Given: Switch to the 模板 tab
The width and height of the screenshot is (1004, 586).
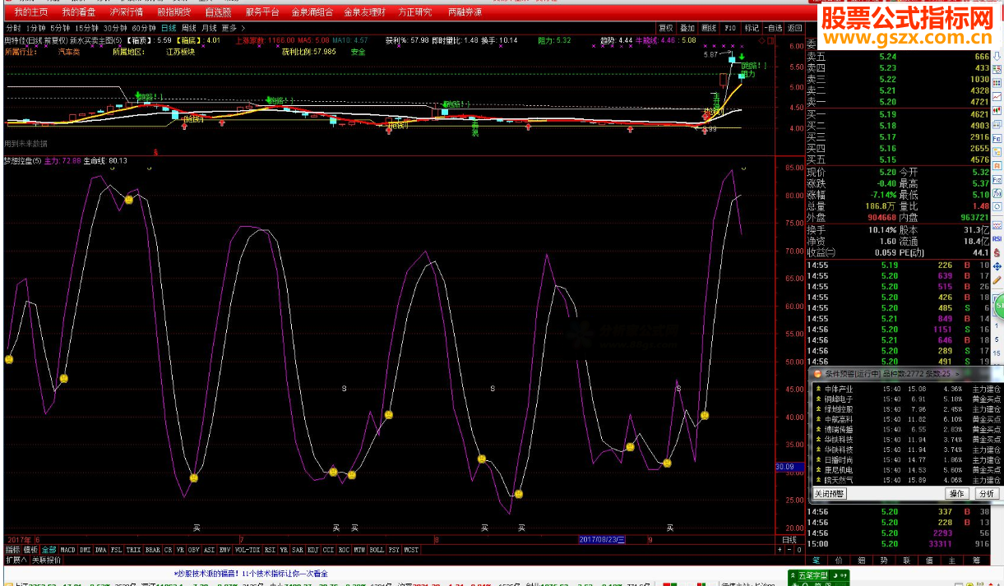Looking at the screenshot, I should tap(30, 550).
